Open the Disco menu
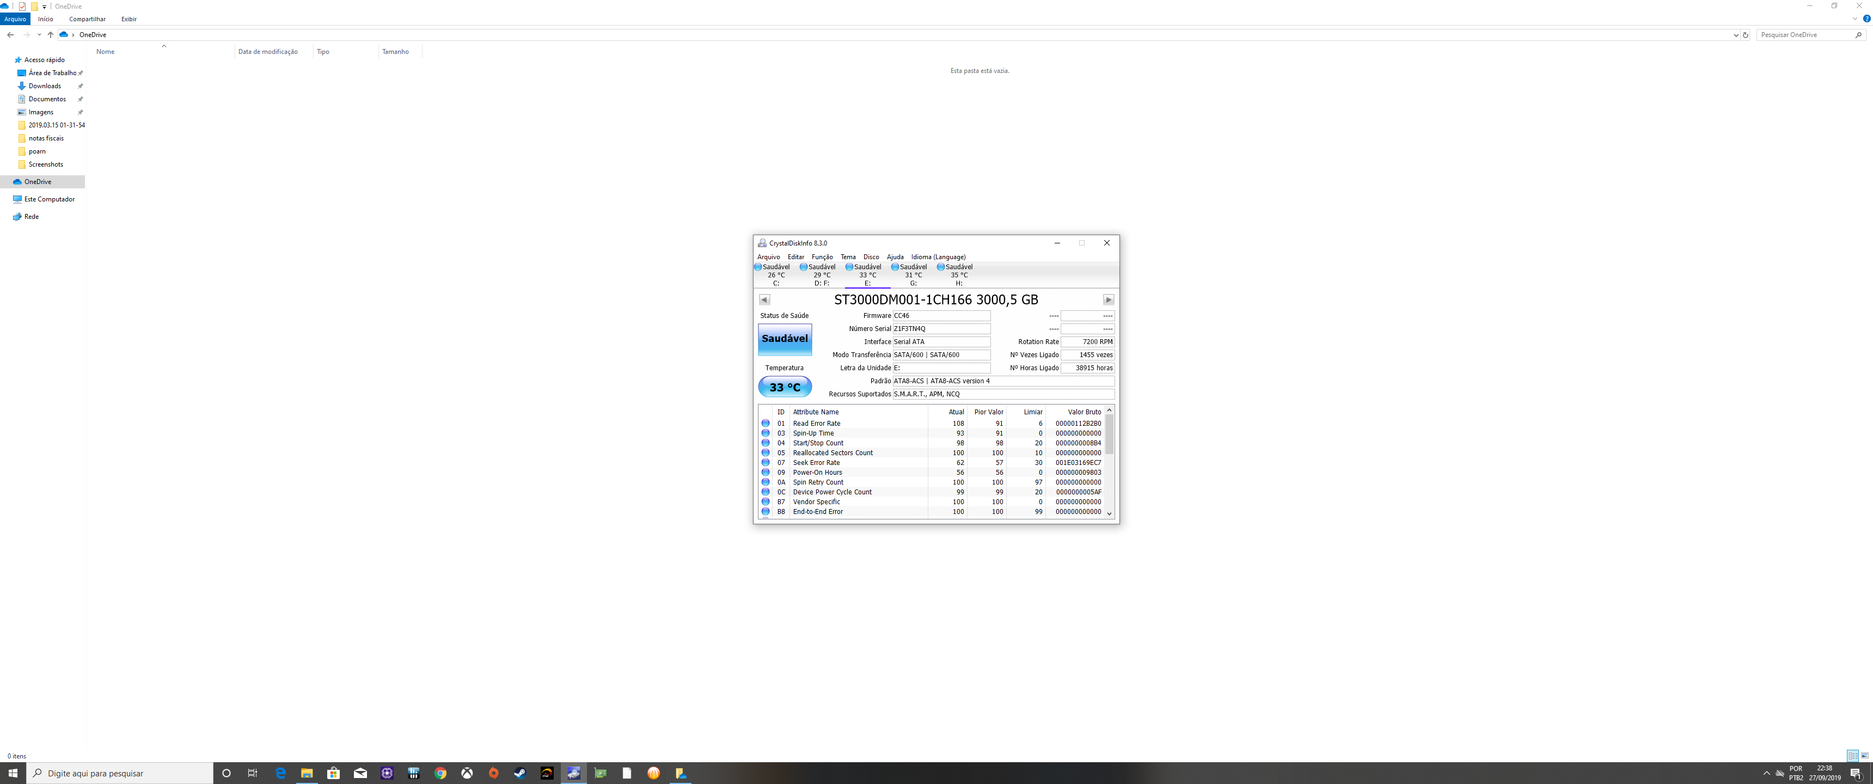 871,257
